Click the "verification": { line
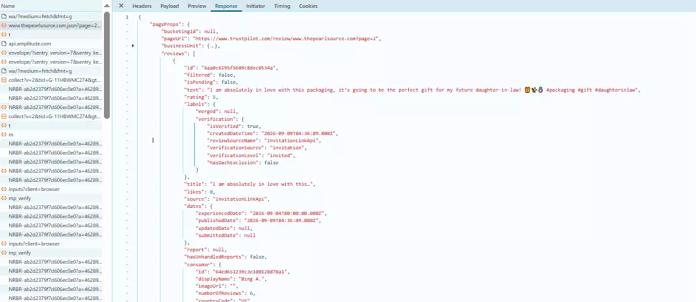Screen dimensions: 696x302 [x=220, y=119]
